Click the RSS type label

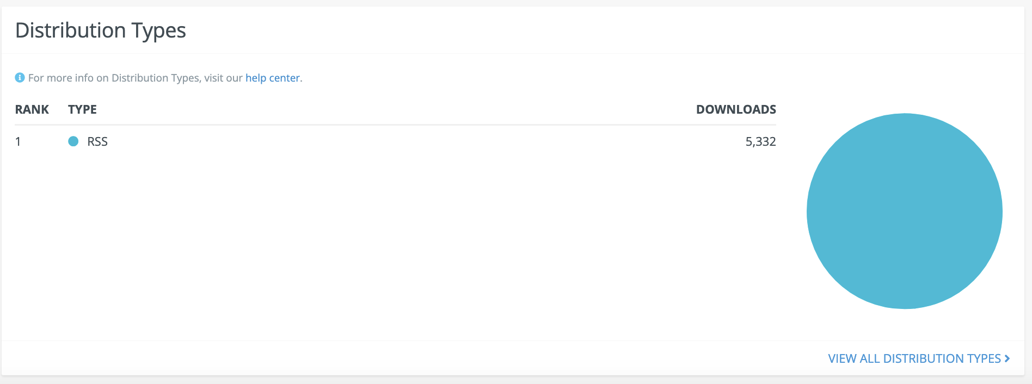97,141
